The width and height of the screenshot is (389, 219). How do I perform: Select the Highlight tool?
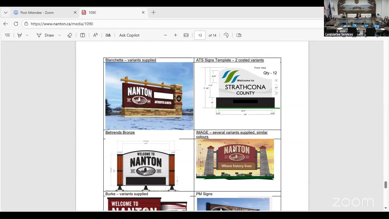coord(20,35)
